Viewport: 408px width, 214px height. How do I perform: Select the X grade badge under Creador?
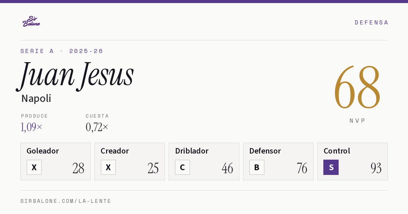tap(108, 167)
